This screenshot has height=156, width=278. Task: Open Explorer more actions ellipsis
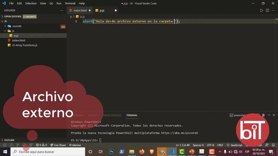[62, 10]
